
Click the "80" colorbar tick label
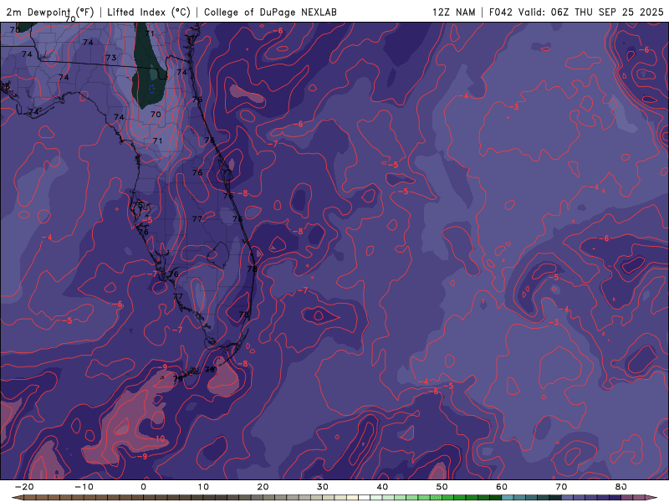[x=621, y=487]
